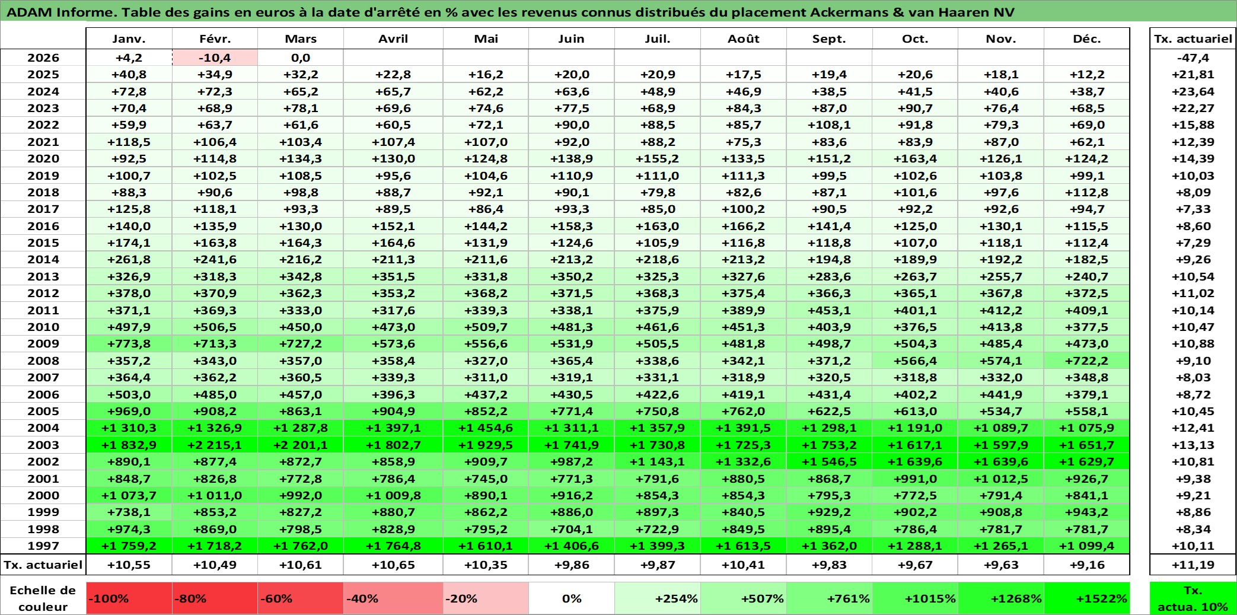Click the -40% color scale swatch
Viewport: 1237px width, 615px height.
pos(393,598)
